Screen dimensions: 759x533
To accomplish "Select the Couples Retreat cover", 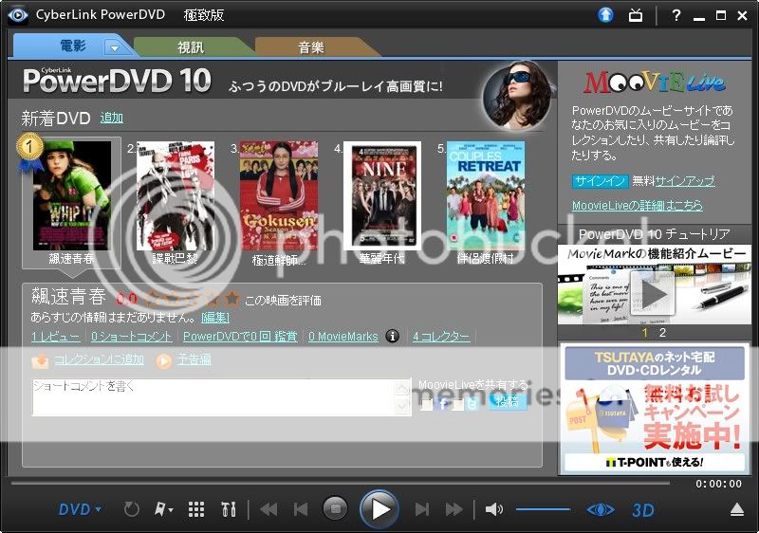I will (486, 195).
